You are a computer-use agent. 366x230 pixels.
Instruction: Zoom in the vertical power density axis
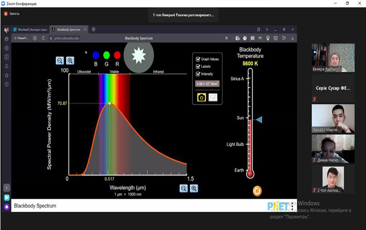pos(70,61)
